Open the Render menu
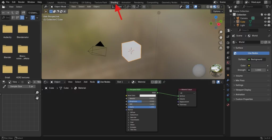Image resolution: width=272 pixels, height=140 pixels. tap(21, 2)
